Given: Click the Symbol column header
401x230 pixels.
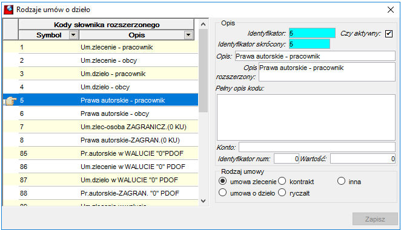Looking at the screenshot, I should [48, 35].
